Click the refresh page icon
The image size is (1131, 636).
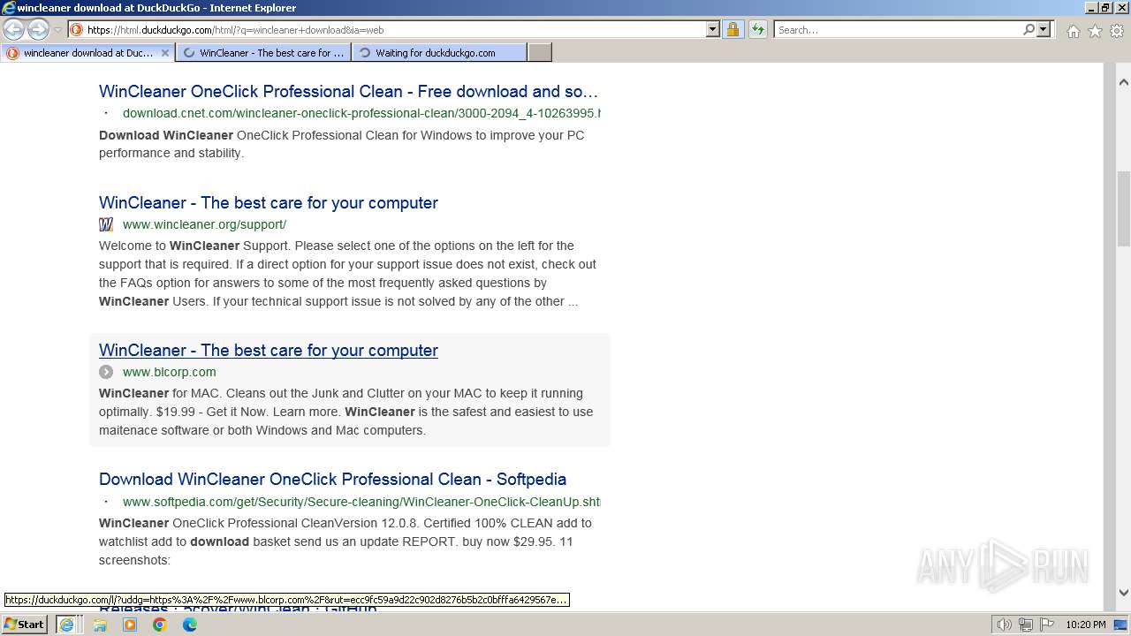pyautogui.click(x=758, y=29)
